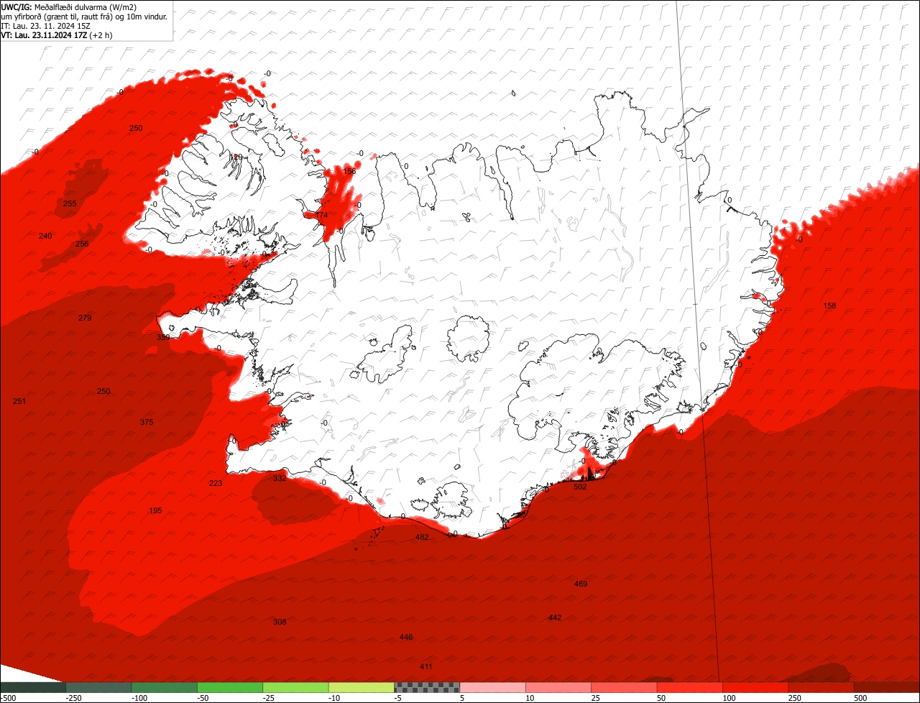Click the map value 332
Viewport: 920px width, 703px height.
point(280,478)
